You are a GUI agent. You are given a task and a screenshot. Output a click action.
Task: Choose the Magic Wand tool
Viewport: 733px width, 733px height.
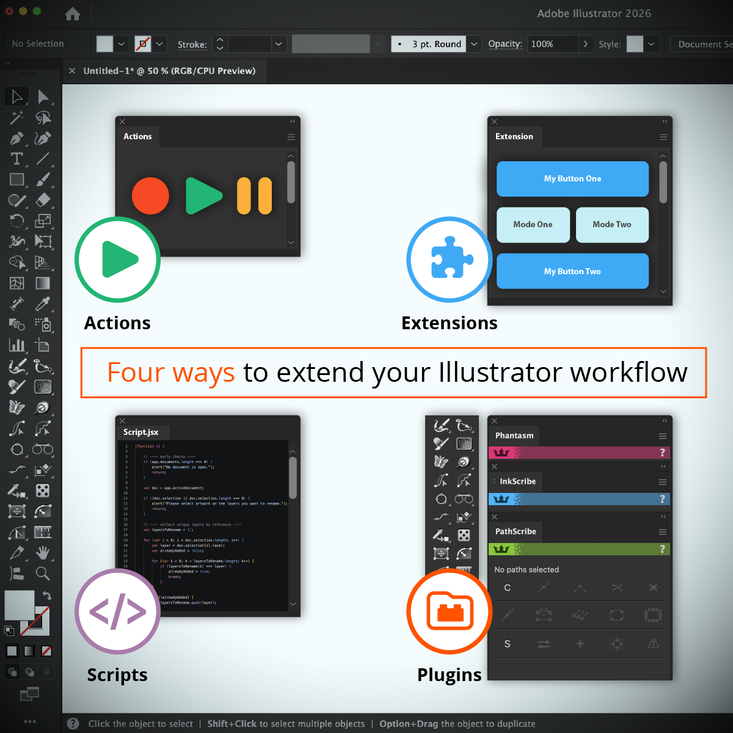(17, 117)
